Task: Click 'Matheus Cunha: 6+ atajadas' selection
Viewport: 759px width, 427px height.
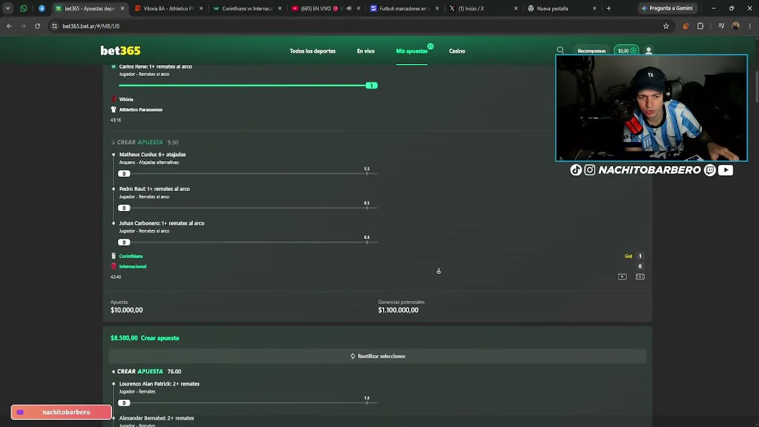Action: (152, 155)
